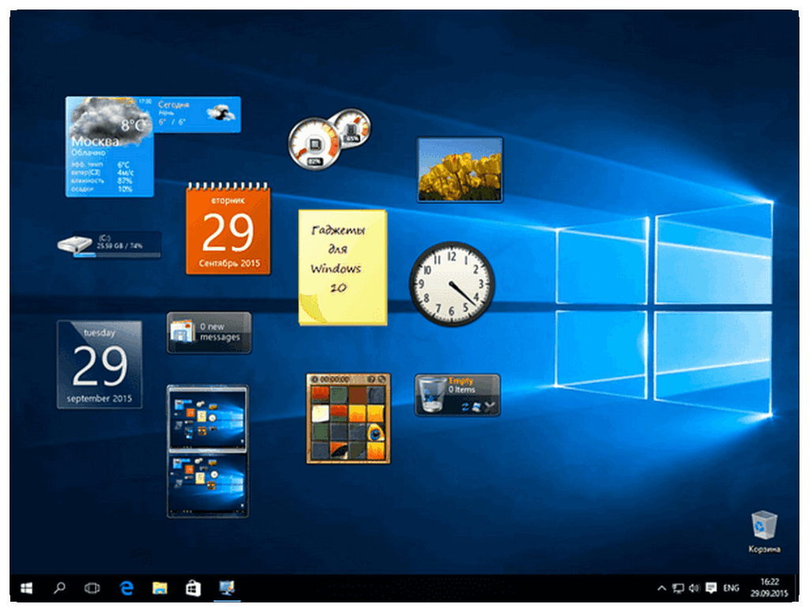Click the network icon in system tray

click(x=678, y=588)
